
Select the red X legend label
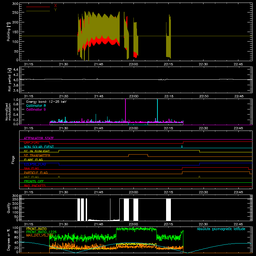55,6
